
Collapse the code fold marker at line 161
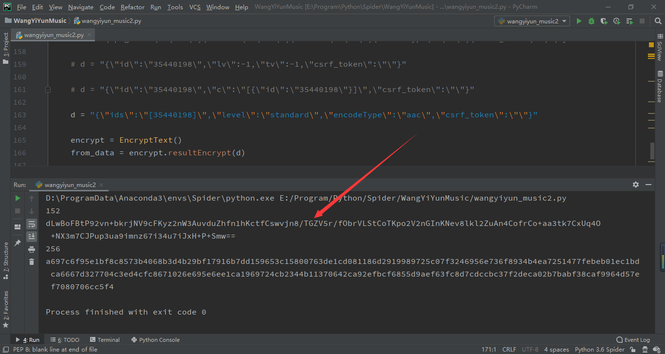click(x=48, y=90)
